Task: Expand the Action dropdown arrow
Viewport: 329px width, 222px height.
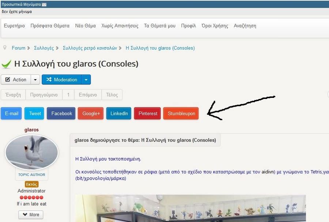Action: coord(35,80)
